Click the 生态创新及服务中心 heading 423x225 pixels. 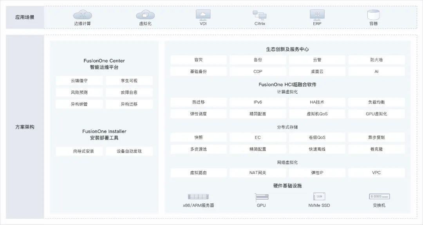287,49
